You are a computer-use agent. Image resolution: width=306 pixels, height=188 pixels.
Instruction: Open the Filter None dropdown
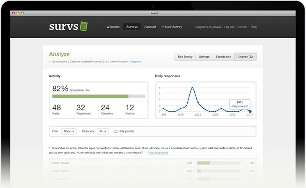tap(69, 131)
